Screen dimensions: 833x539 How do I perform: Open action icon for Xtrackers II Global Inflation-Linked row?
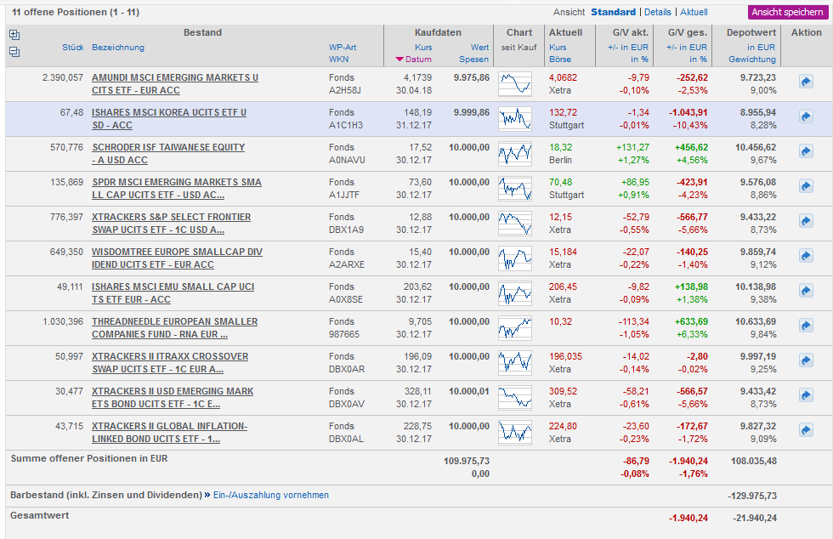click(x=806, y=431)
